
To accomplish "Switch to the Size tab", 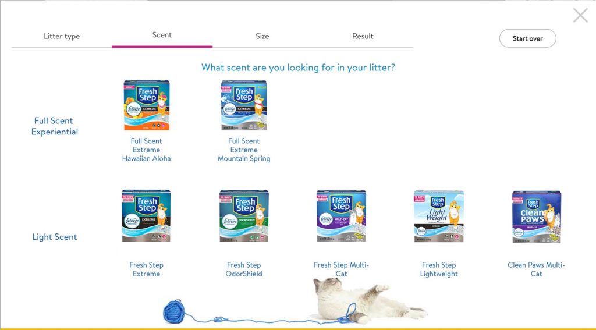I will 262,36.
